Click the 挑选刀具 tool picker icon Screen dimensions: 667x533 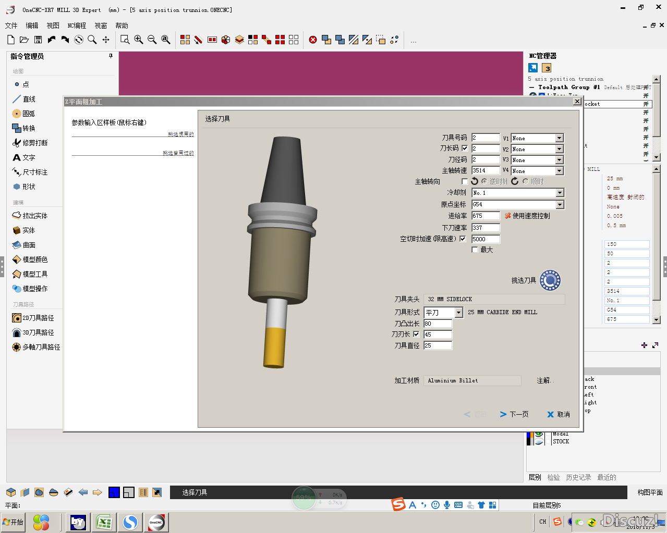pos(550,280)
